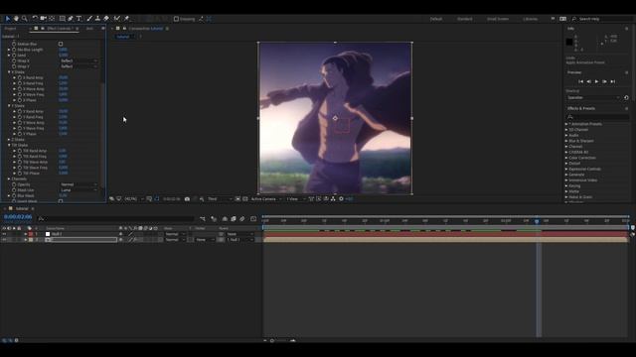Select the Pan Behind anchor point tool
This screenshot has height=357, width=636.
(52, 19)
